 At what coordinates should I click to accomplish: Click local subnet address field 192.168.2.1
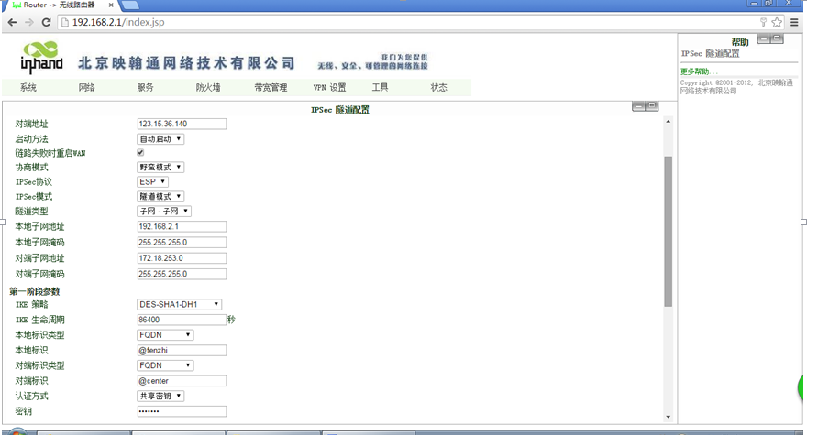point(182,226)
